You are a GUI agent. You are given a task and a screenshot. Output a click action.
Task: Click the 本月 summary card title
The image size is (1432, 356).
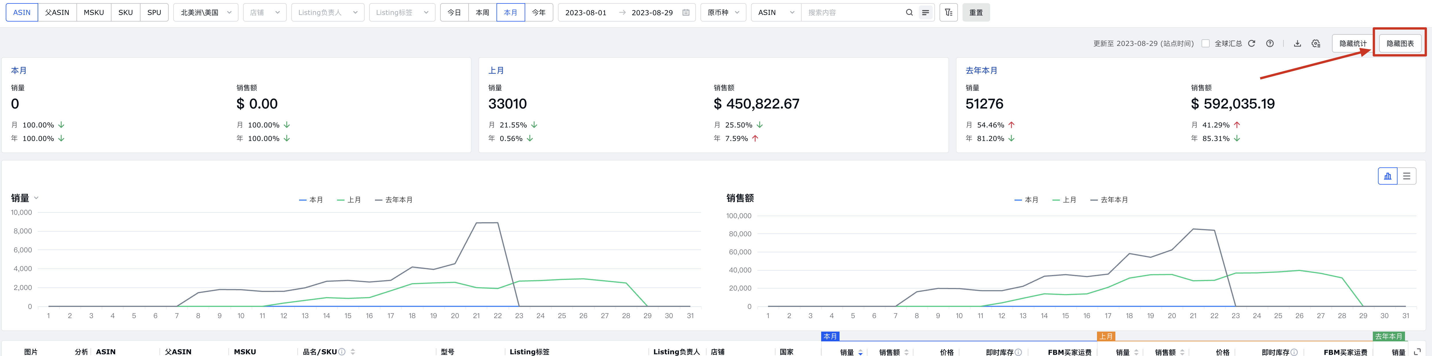click(19, 71)
